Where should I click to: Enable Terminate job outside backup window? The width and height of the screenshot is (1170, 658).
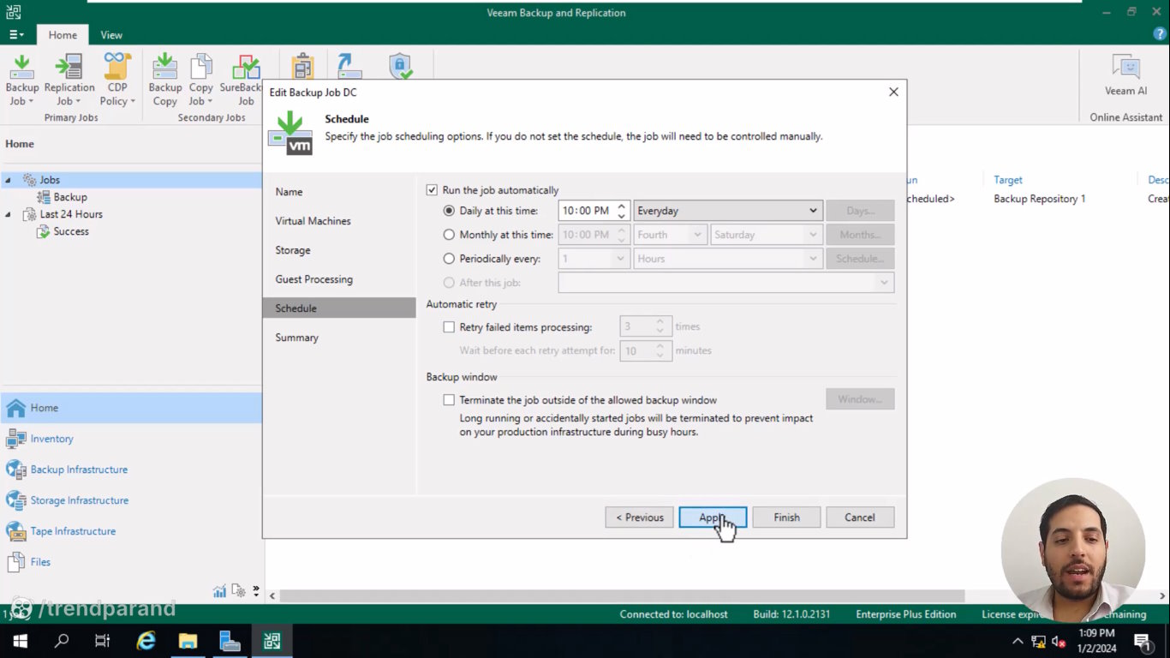pyautogui.click(x=449, y=400)
